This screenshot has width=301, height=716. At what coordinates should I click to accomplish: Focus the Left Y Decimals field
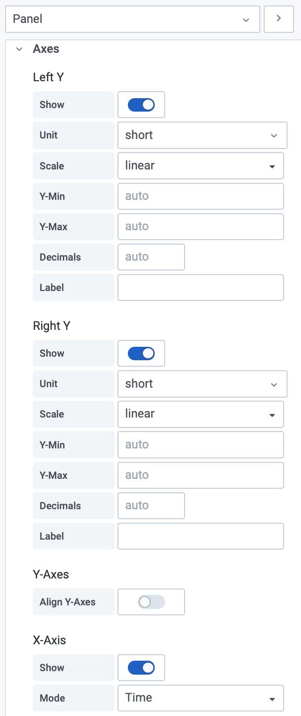151,257
